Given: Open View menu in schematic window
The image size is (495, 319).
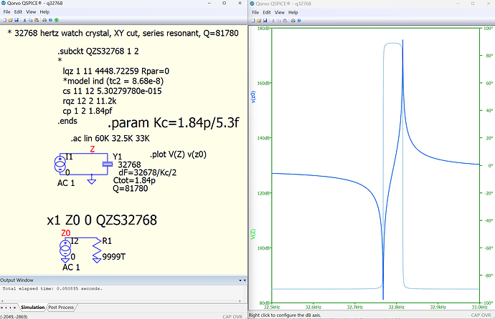Looking at the screenshot, I should pyautogui.click(x=31, y=12).
